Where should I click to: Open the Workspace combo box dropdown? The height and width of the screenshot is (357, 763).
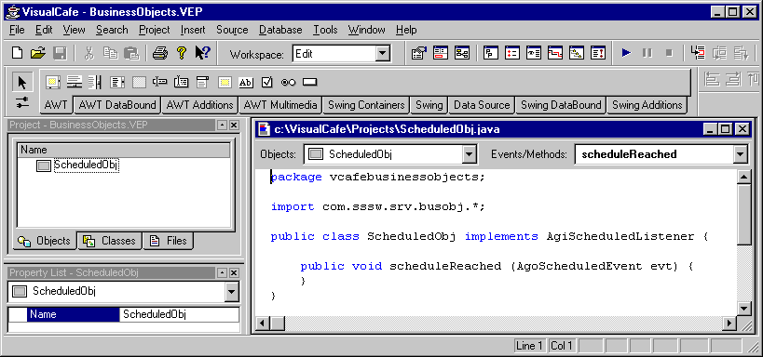tap(383, 54)
